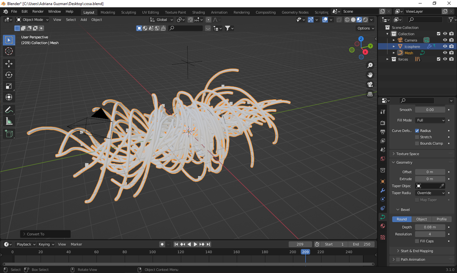Switch to the Sculpting workspace tab

(x=128, y=12)
